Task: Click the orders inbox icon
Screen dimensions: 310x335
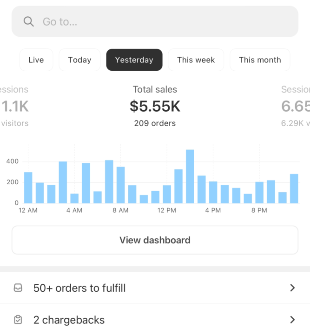Action: coord(18,288)
